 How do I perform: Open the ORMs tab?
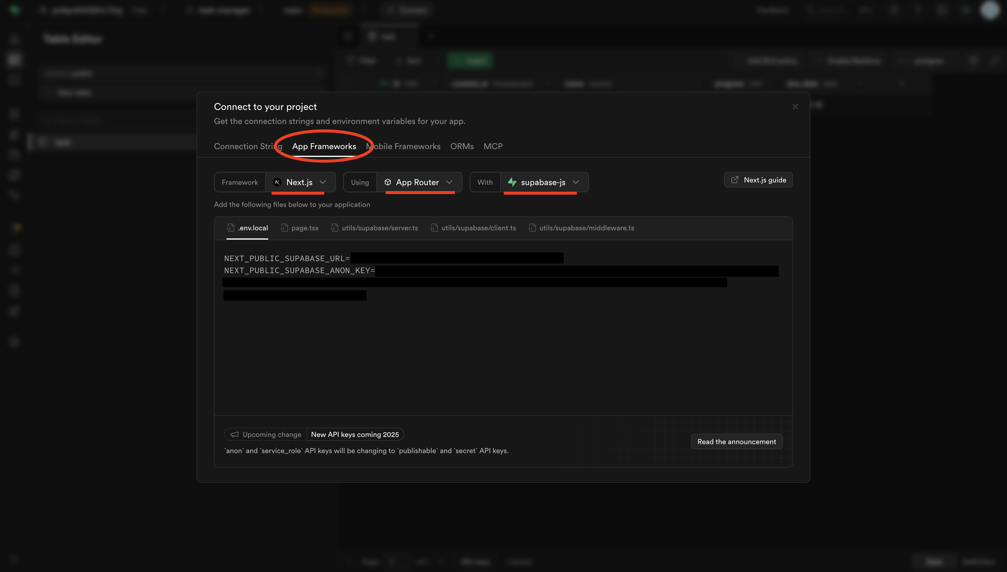(462, 146)
